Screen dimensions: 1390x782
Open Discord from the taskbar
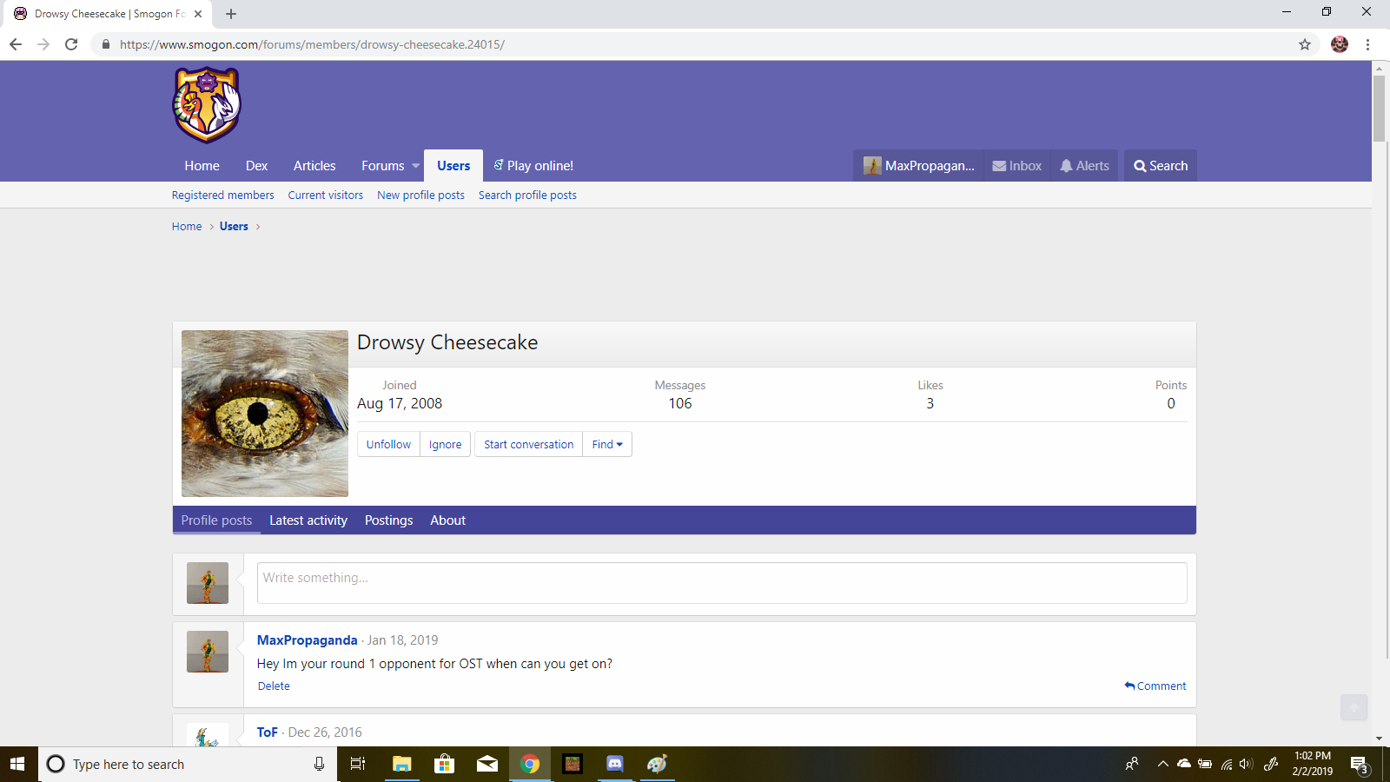pos(614,764)
